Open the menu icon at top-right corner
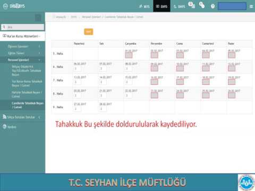The width and height of the screenshot is (255, 191). point(251,6)
